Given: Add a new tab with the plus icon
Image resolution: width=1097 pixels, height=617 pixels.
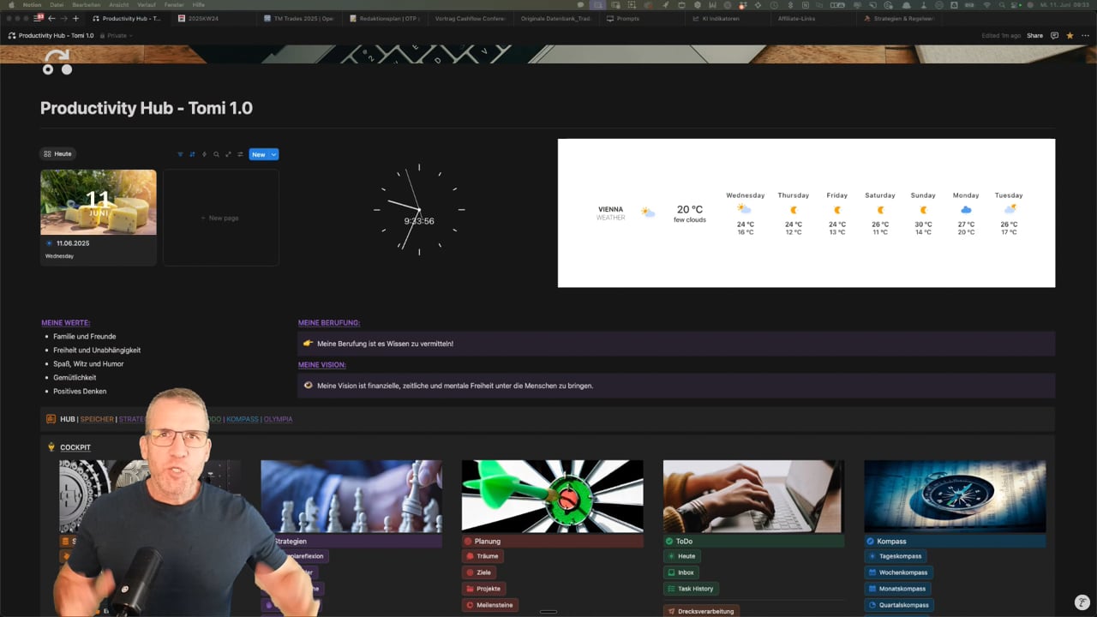Looking at the screenshot, I should click(x=75, y=18).
